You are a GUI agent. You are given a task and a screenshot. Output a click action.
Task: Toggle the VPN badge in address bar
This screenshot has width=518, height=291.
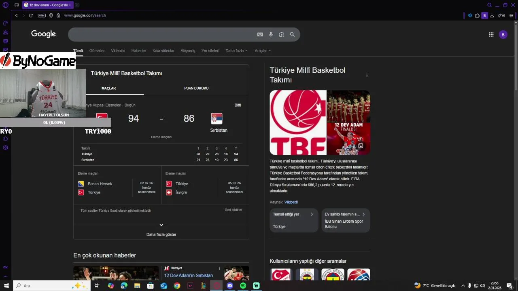(42, 15)
